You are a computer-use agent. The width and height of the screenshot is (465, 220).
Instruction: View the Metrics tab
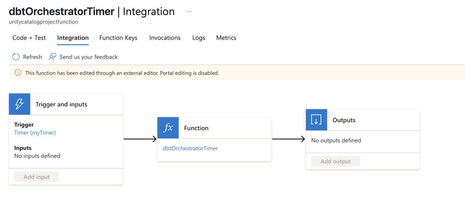tap(226, 38)
